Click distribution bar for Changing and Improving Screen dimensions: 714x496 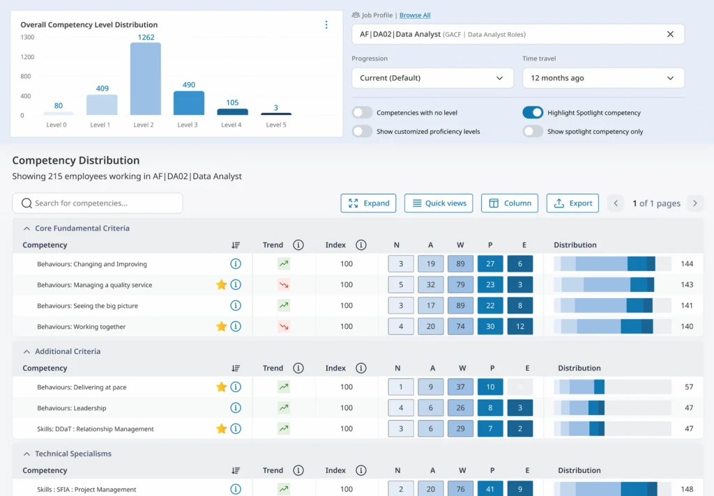[x=612, y=264]
